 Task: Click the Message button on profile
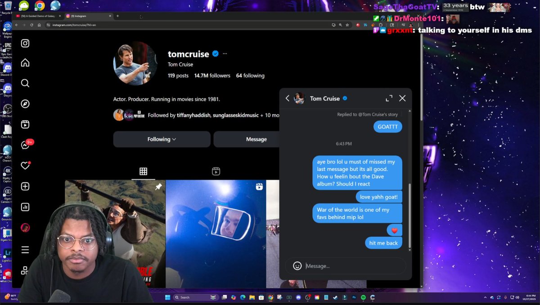[247, 139]
